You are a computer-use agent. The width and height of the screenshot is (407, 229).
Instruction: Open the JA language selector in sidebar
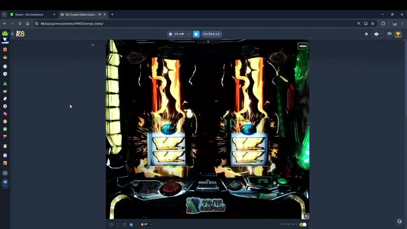(x=5, y=183)
